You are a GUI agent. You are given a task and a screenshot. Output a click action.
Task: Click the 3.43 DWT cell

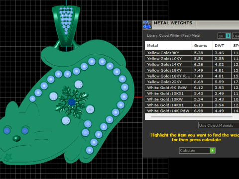[x=222, y=99]
